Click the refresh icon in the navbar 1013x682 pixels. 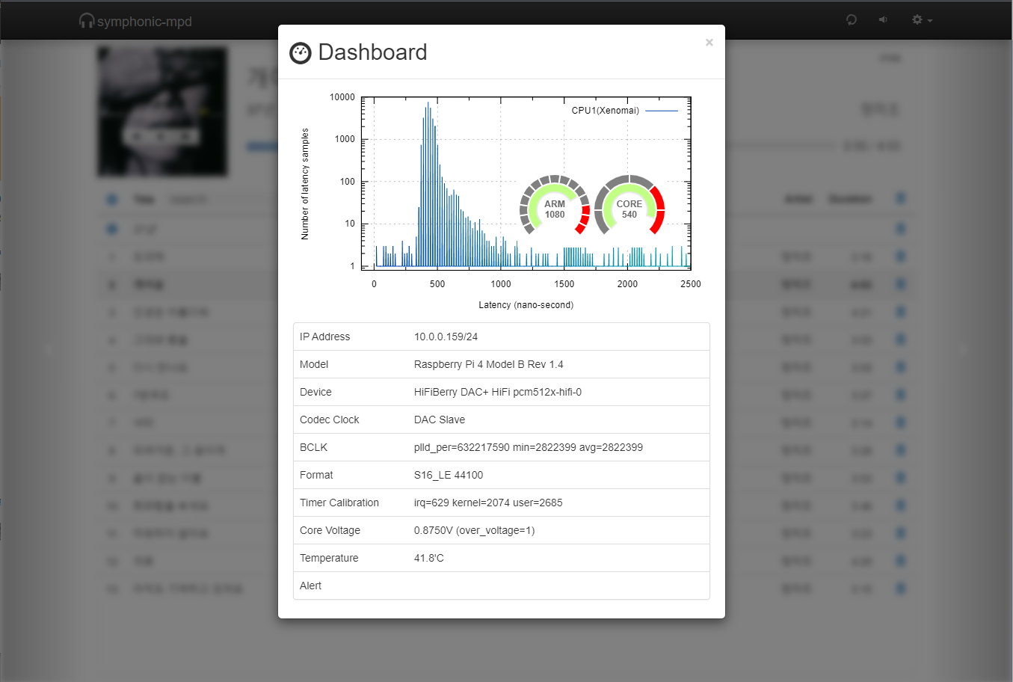pos(852,19)
